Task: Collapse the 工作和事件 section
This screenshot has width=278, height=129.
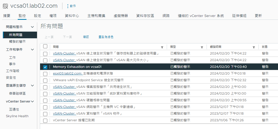Action: pos(32,50)
